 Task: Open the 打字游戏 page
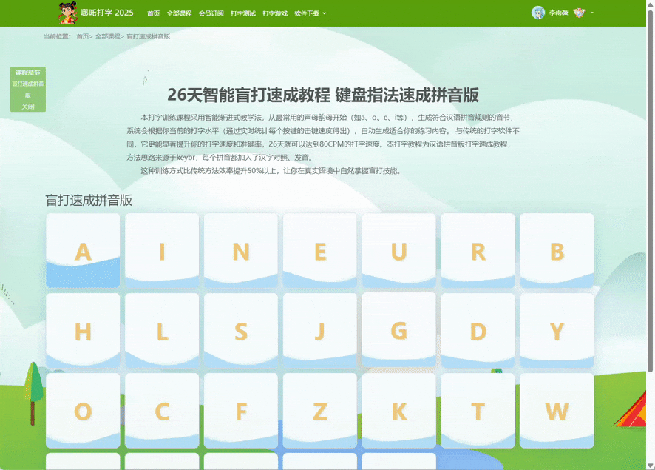pyautogui.click(x=275, y=13)
